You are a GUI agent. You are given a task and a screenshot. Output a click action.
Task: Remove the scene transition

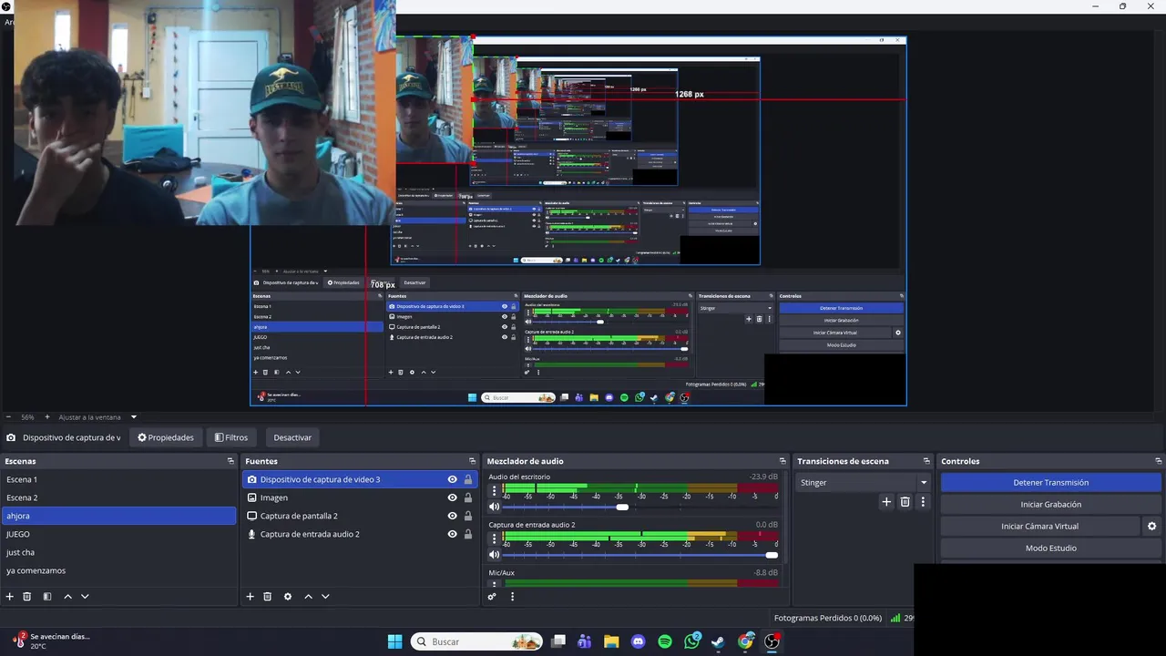[x=905, y=502]
